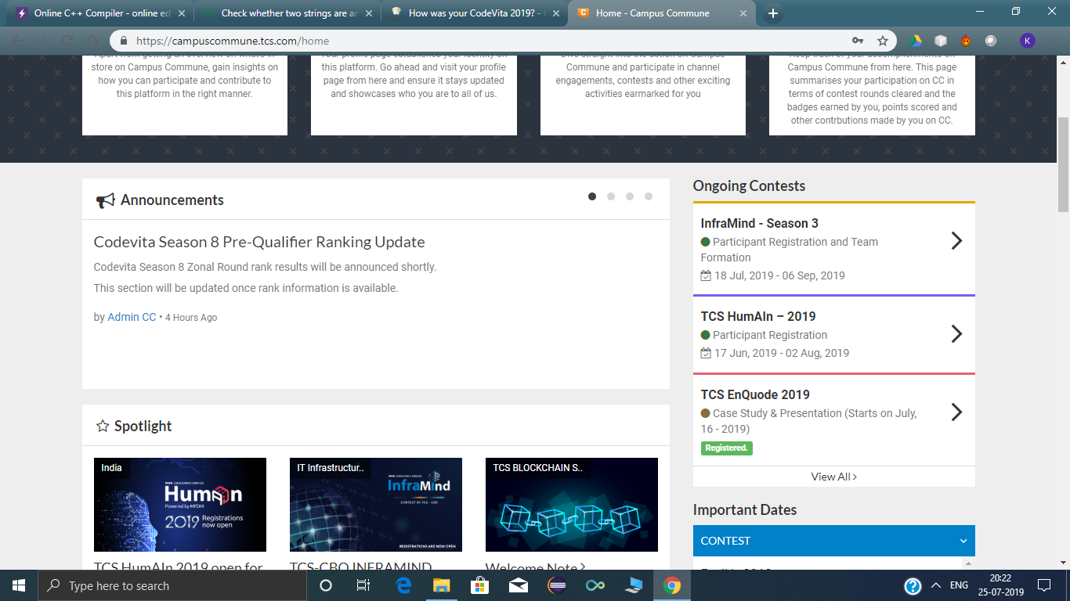Open new tab with plus button
This screenshot has height=601, width=1070.
(773, 13)
